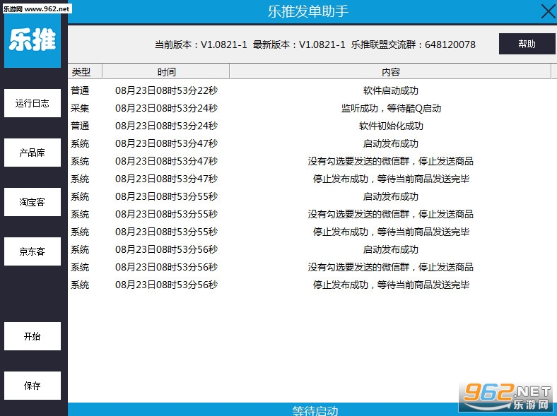Select timestamp 08月23日08时53分22秒

166,90
